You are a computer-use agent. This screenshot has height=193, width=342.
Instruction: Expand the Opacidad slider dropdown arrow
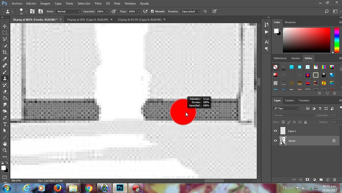tap(107, 12)
